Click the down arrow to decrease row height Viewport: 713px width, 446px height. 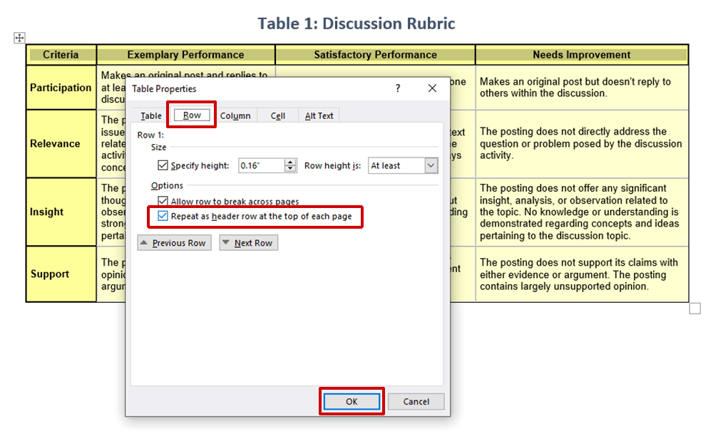tap(291, 168)
